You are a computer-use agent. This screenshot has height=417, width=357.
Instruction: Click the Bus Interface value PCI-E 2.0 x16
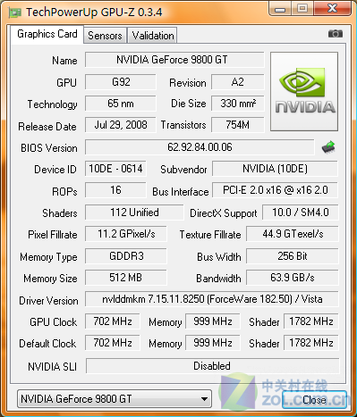point(275,190)
